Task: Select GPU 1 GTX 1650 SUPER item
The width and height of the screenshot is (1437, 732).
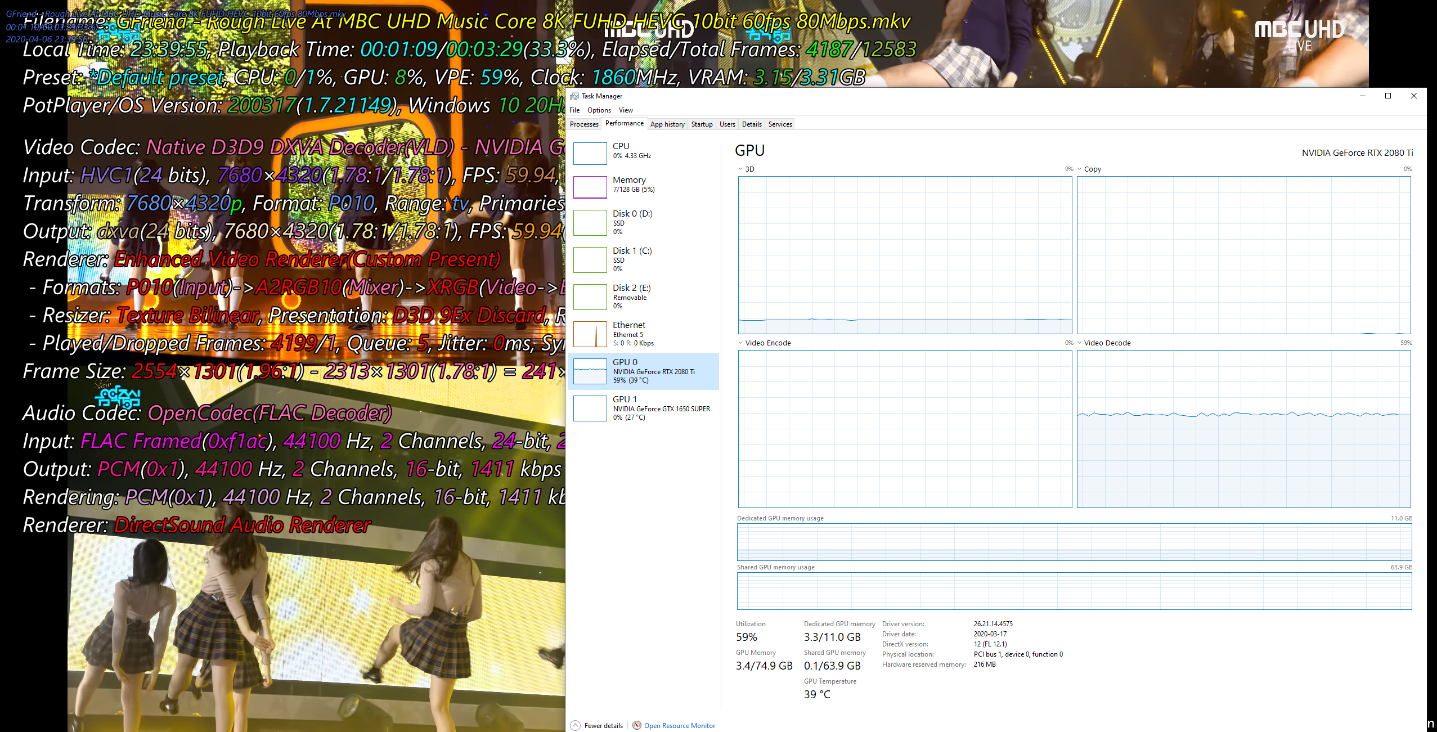Action: 644,408
